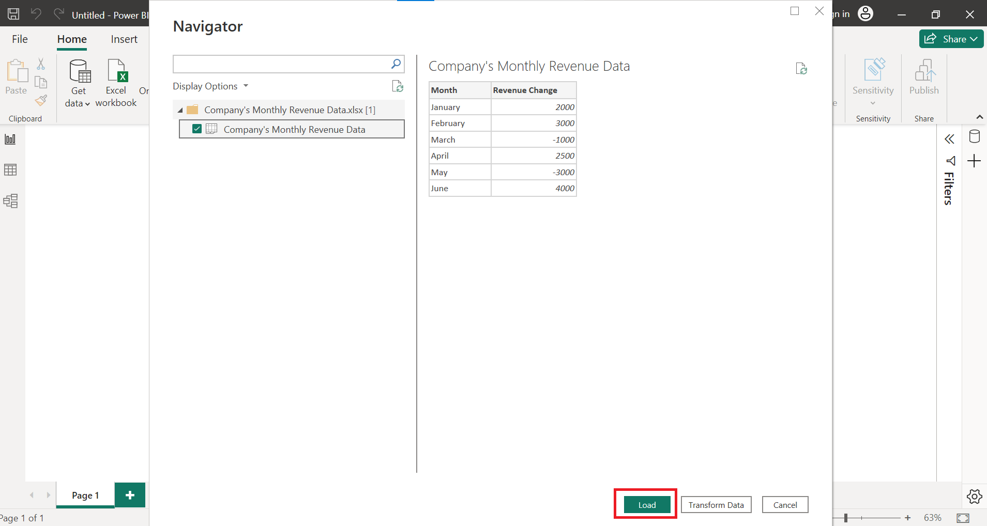The image size is (987, 526).
Task: Click the Fit to page icon
Action: click(963, 518)
